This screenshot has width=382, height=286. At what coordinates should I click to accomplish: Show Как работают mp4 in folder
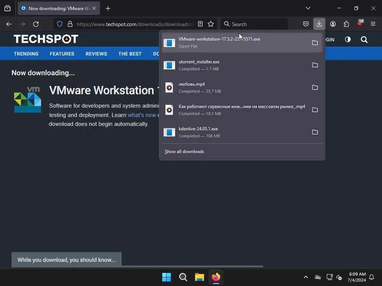point(315,110)
